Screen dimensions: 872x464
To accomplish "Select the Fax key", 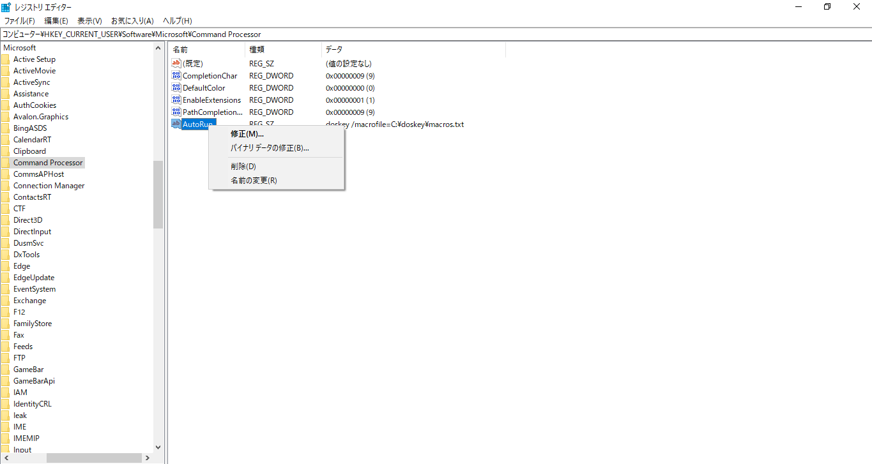I will pos(19,335).
